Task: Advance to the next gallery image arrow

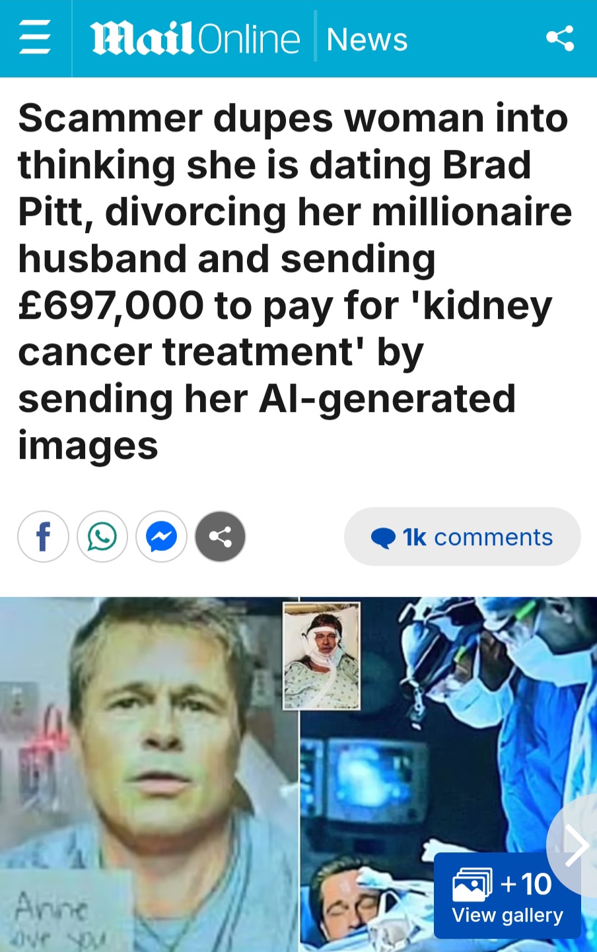Action: pos(576,846)
